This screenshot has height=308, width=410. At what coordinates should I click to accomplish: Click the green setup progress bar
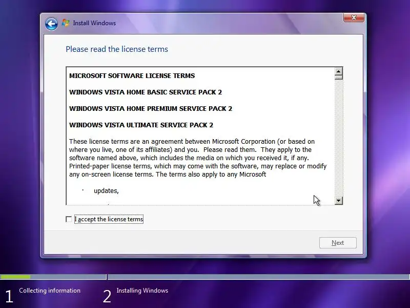coord(15,277)
